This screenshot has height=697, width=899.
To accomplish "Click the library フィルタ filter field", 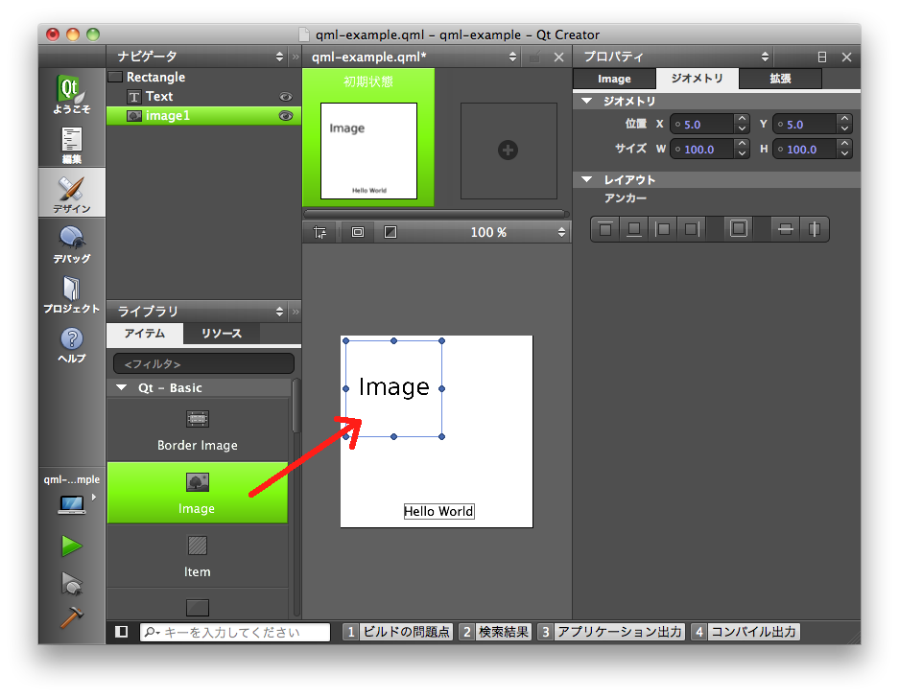I will click(x=203, y=364).
